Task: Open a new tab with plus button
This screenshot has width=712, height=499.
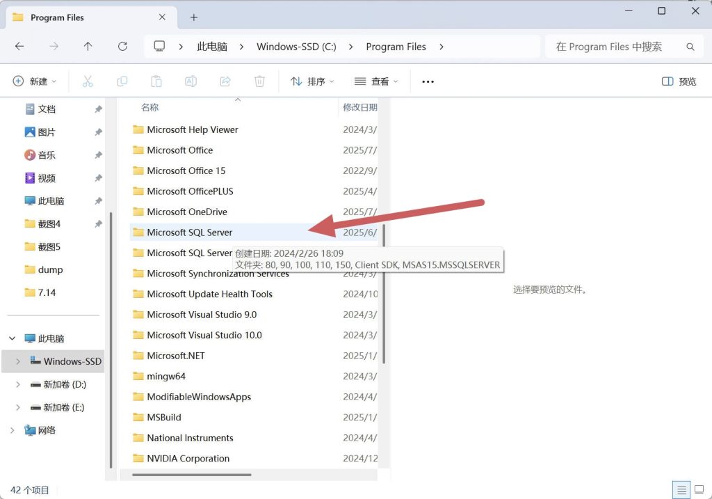Action: [194, 17]
